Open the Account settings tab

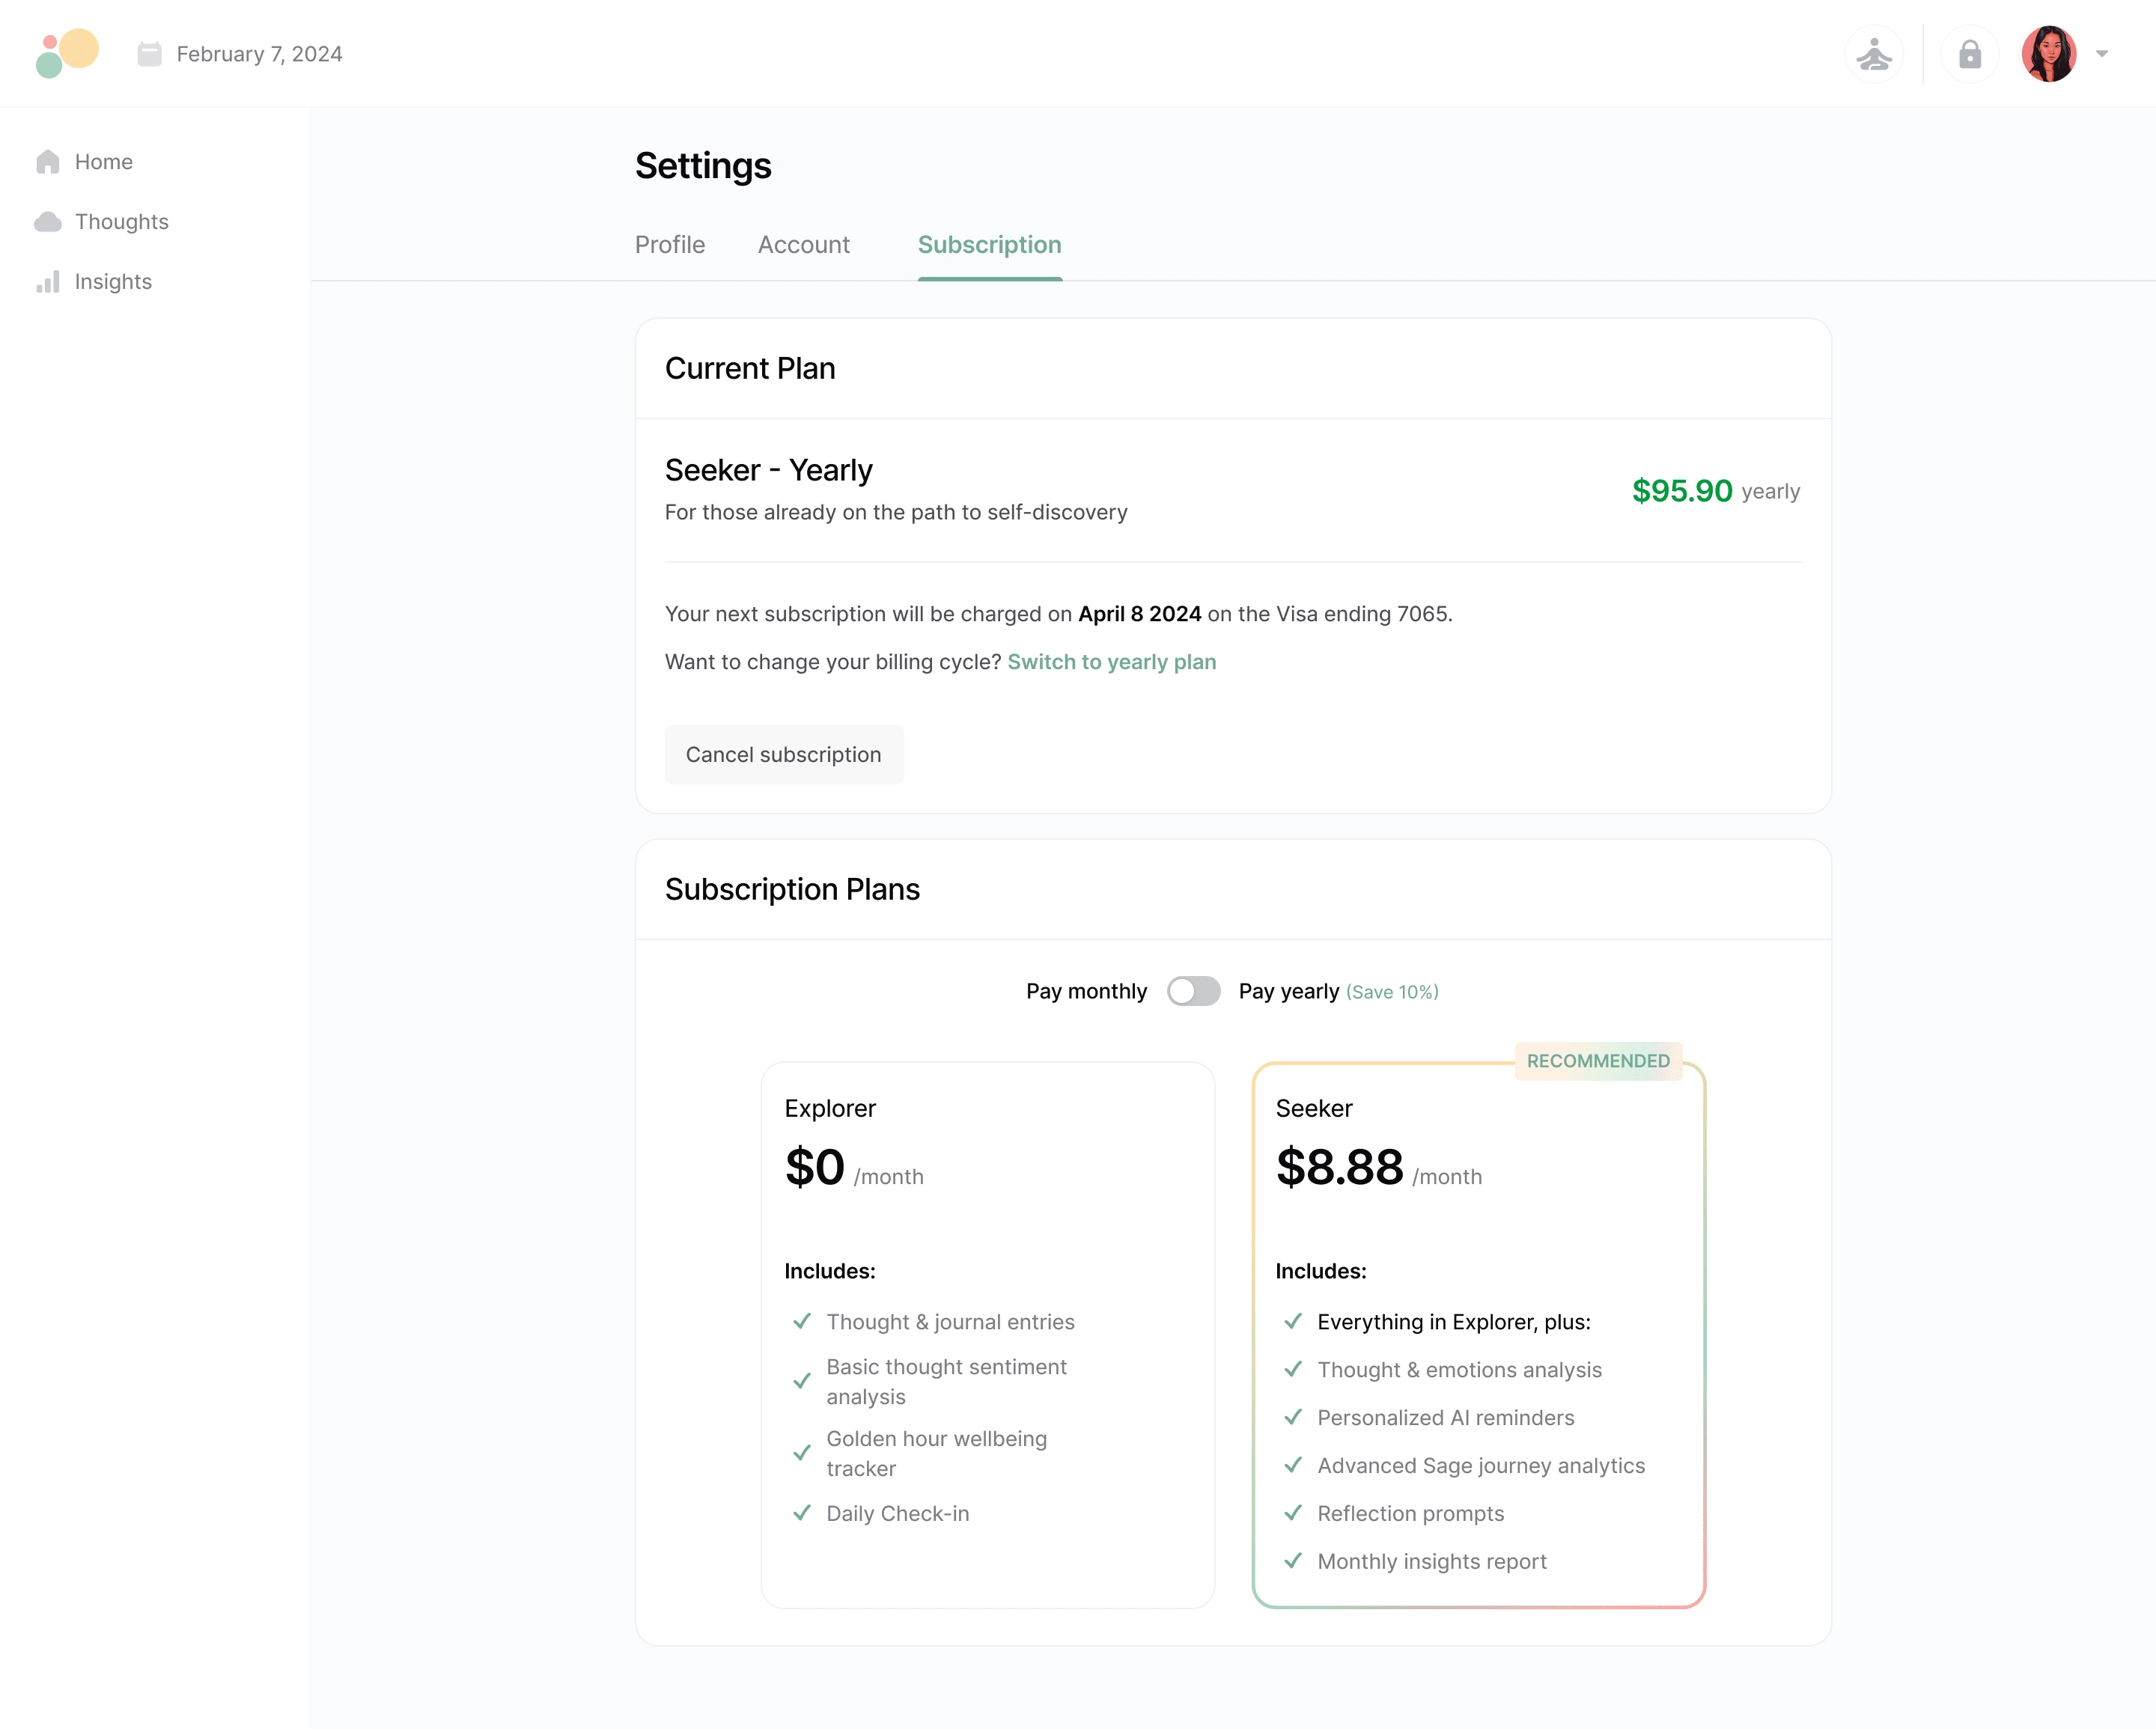coord(803,245)
